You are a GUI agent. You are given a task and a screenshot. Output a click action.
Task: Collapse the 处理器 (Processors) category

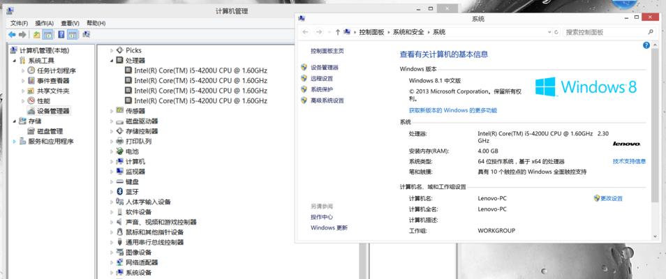112,61
